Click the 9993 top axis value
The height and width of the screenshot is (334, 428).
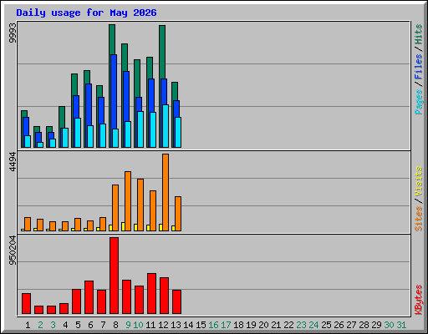point(13,33)
